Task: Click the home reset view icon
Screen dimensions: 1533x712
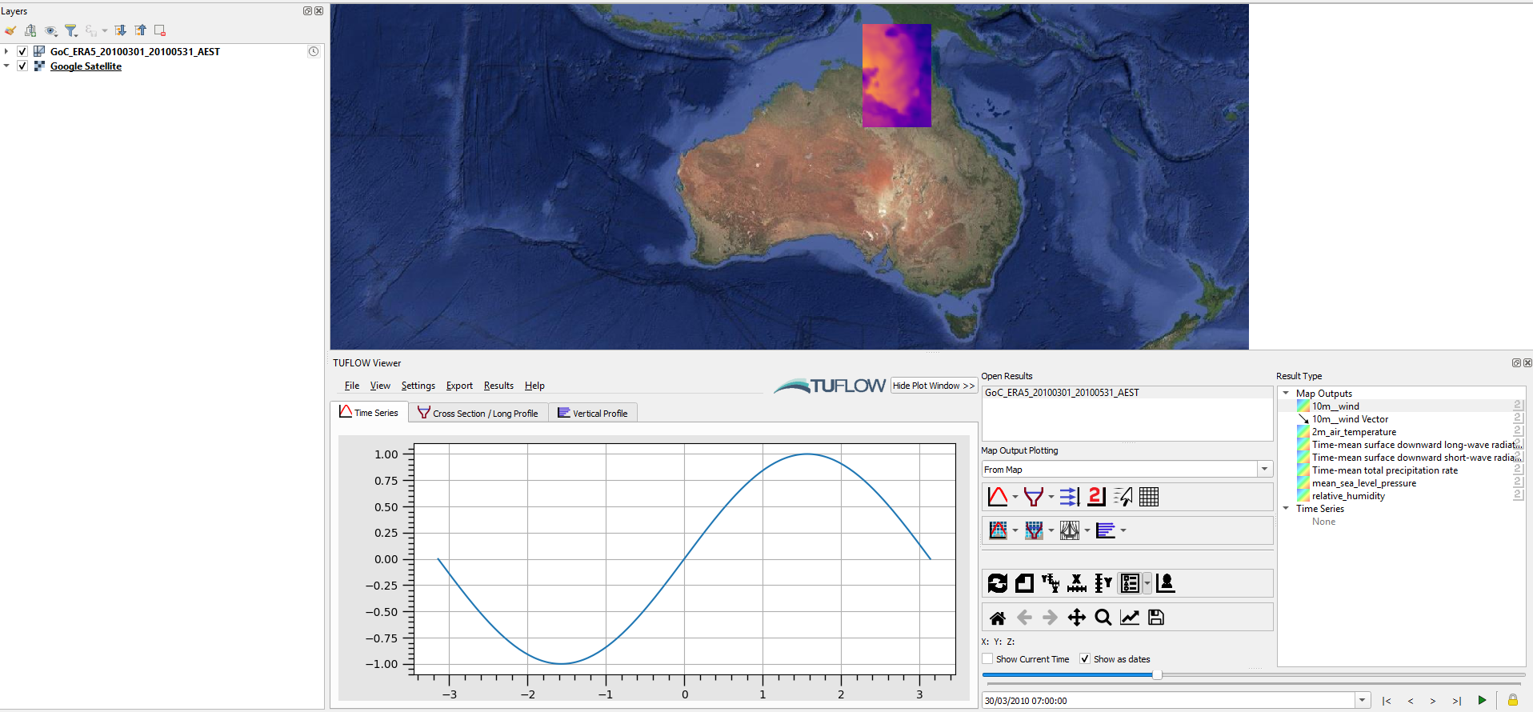Action: pos(997,617)
